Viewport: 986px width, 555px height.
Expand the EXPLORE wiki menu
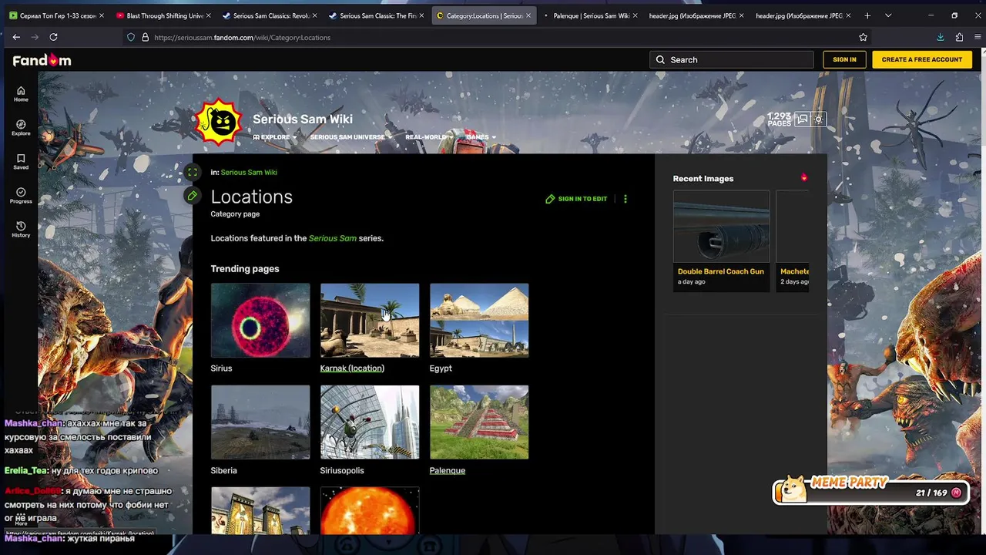click(275, 137)
